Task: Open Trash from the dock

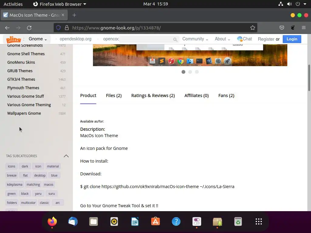Action: [238, 221]
